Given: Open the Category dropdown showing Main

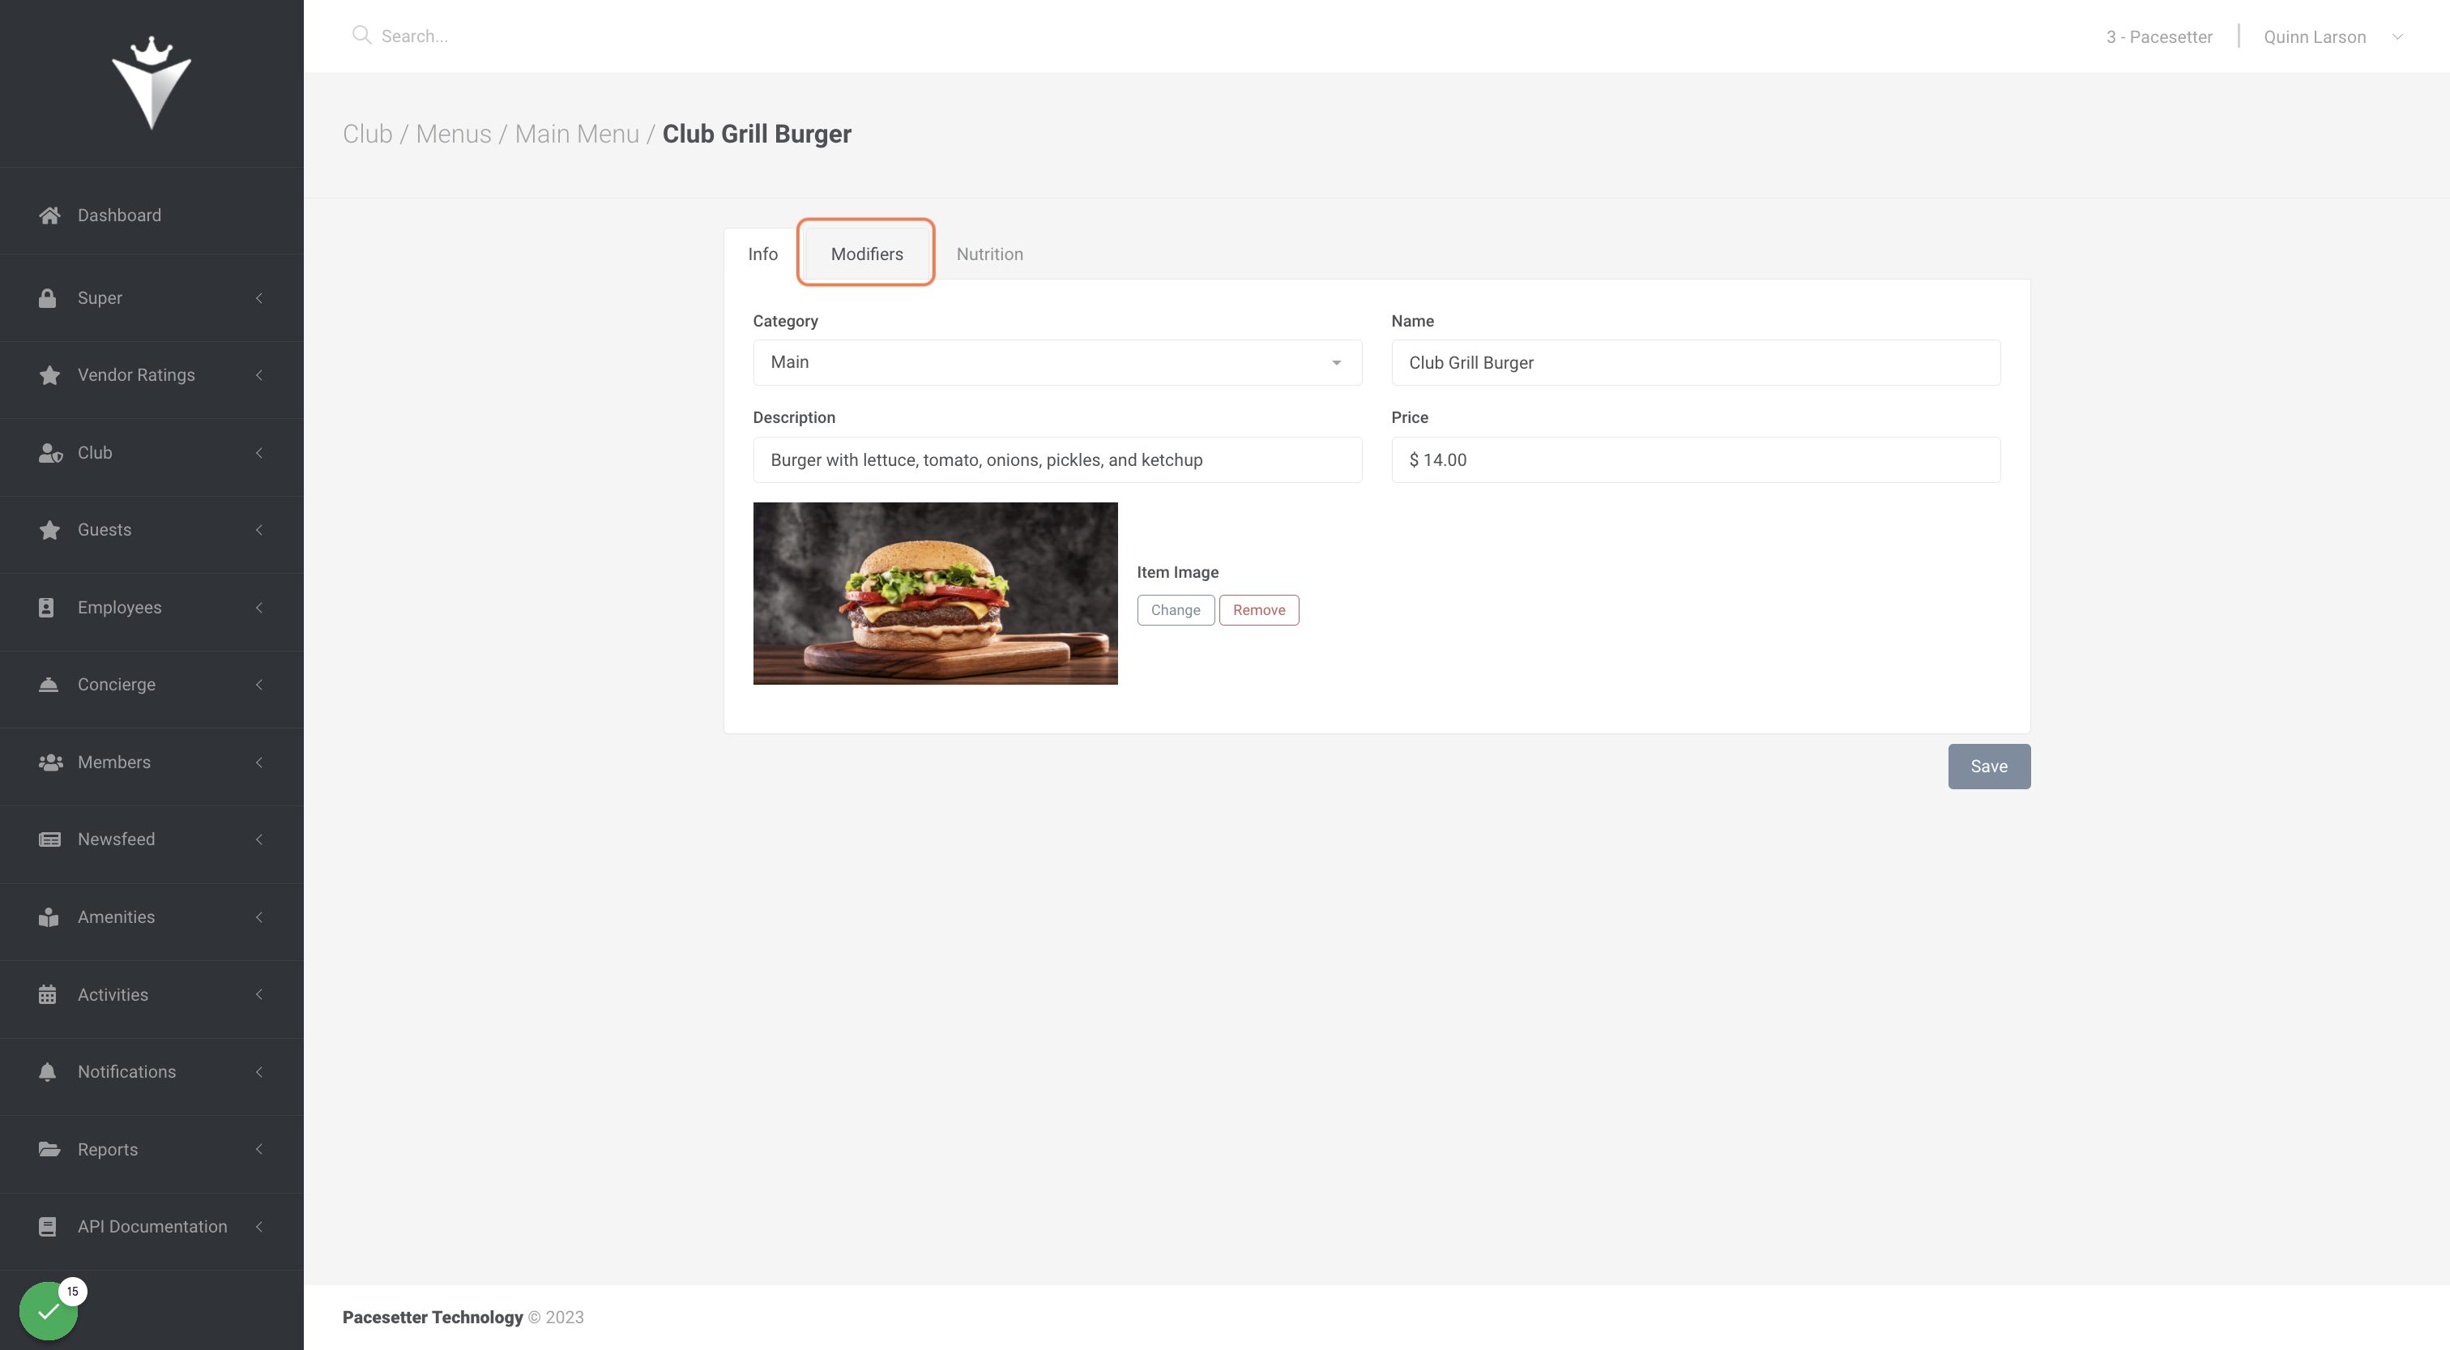Looking at the screenshot, I should (1056, 362).
